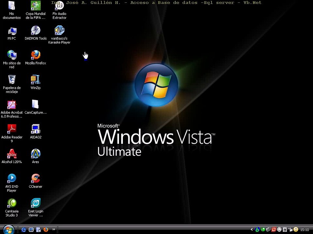Open the third quick launch icon with folder window

click(38, 230)
